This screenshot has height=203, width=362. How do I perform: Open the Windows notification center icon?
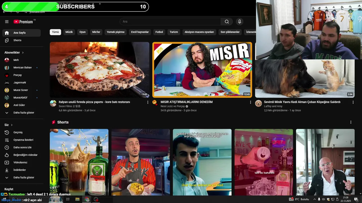[356, 199]
